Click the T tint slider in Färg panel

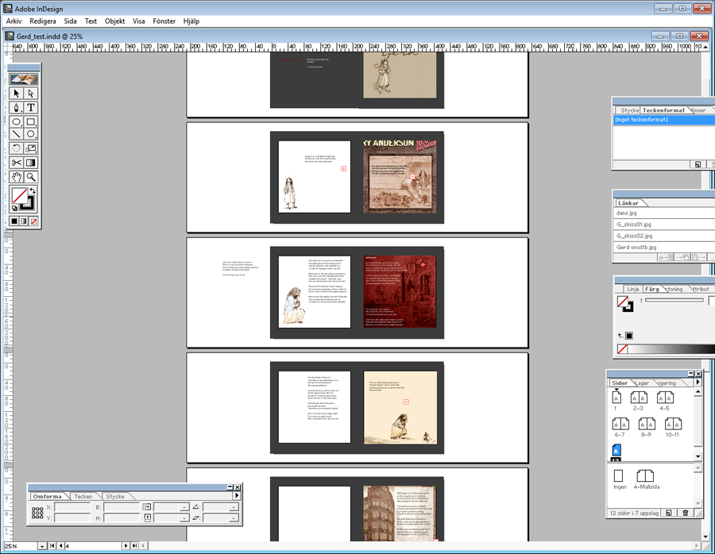click(x=674, y=301)
